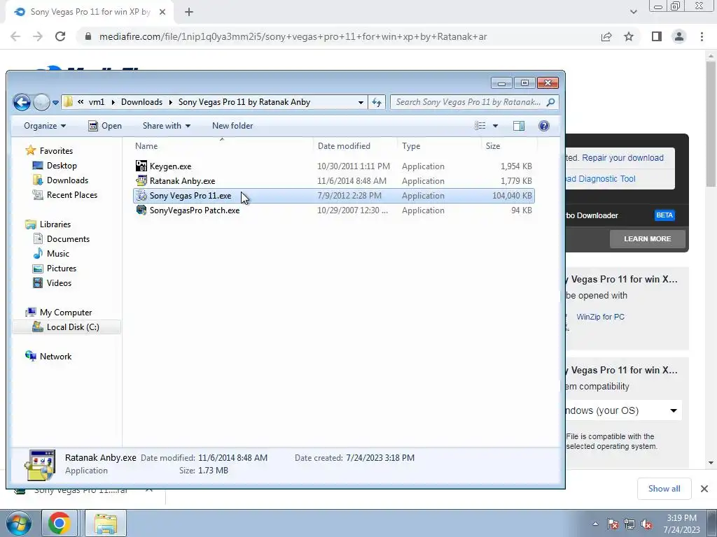Open the recent locations arrow beside Forward

[x=55, y=102]
